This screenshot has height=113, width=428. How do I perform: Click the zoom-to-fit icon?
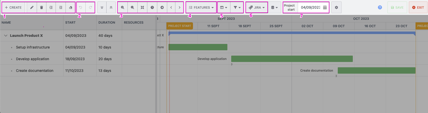click(142, 8)
